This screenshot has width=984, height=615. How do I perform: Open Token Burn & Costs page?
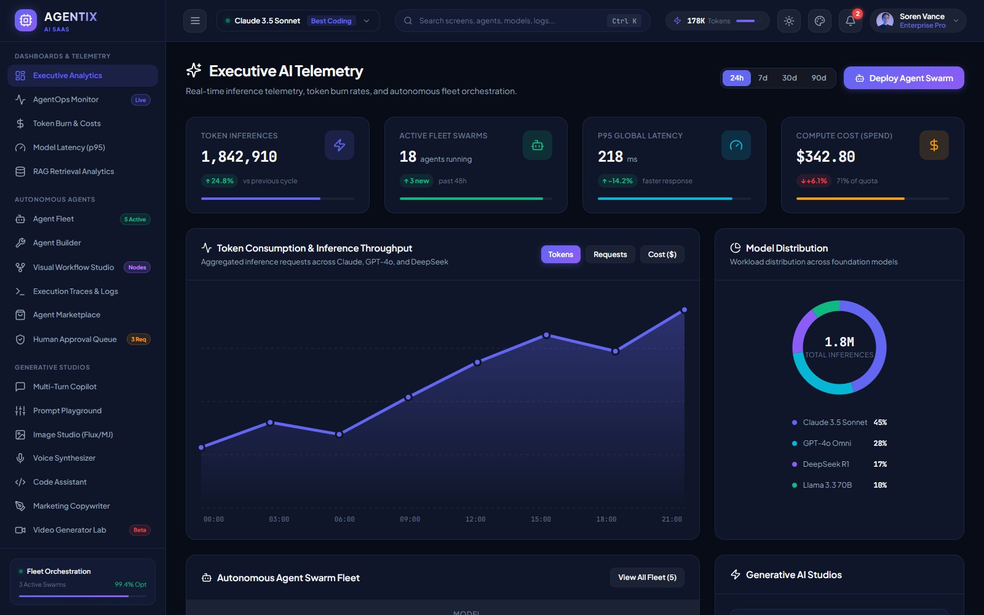[x=82, y=124]
